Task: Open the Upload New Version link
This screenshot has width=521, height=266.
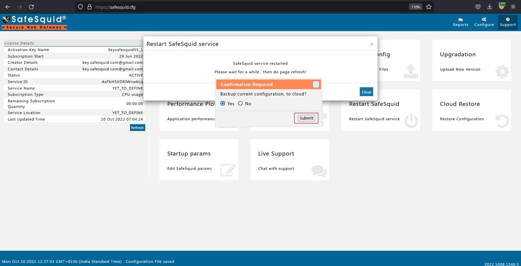Action: (x=460, y=69)
